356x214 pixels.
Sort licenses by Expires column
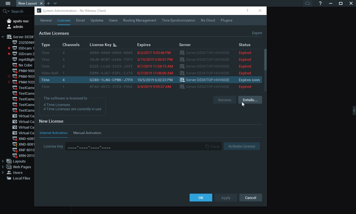click(x=144, y=45)
